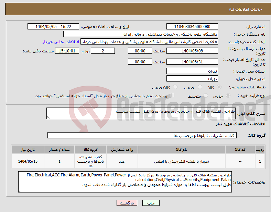Click the price validity time 08:00 field
The height and width of the screenshot is (212, 271).
point(140,62)
